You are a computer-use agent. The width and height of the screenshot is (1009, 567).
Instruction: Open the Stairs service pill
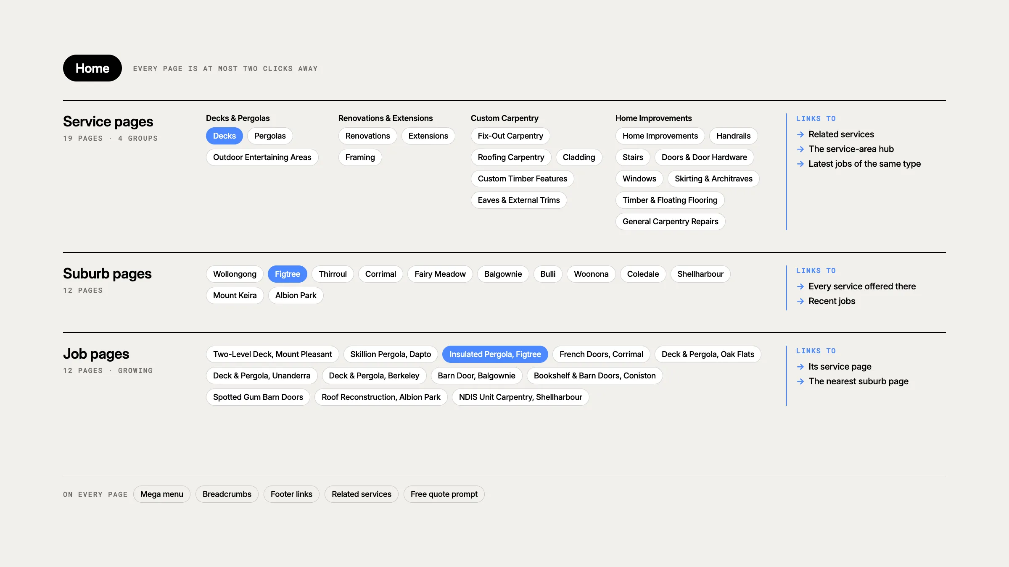[x=633, y=157]
